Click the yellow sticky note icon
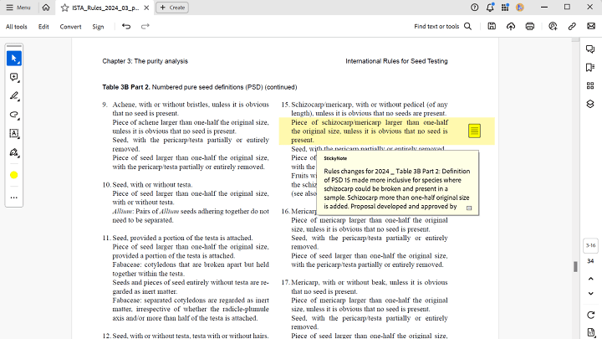Screen dimensions: 602x339 [474, 131]
